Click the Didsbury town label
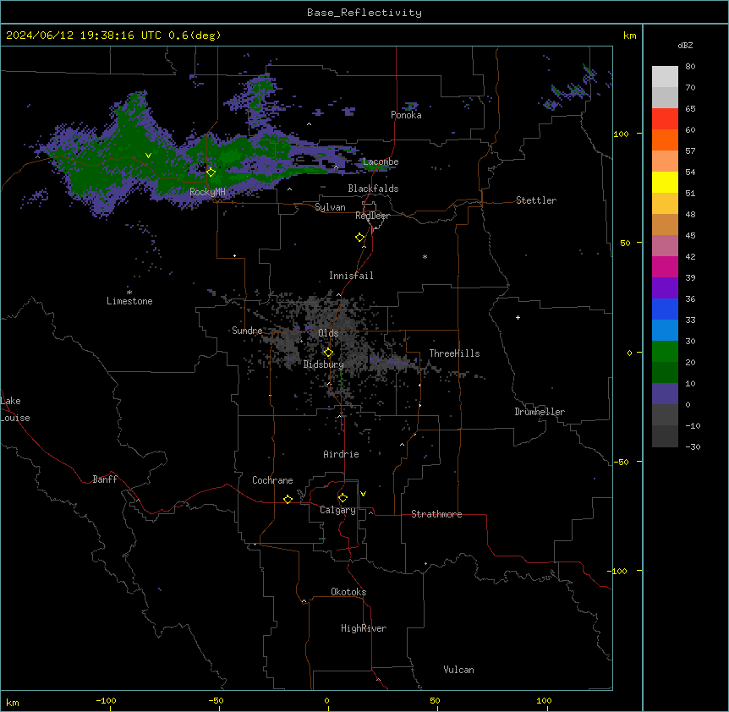This screenshot has height=712, width=729. pyautogui.click(x=323, y=364)
